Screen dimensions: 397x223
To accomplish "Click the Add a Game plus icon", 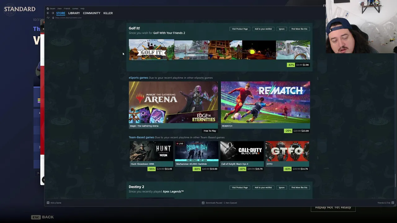I will pyautogui.click(x=48, y=203).
